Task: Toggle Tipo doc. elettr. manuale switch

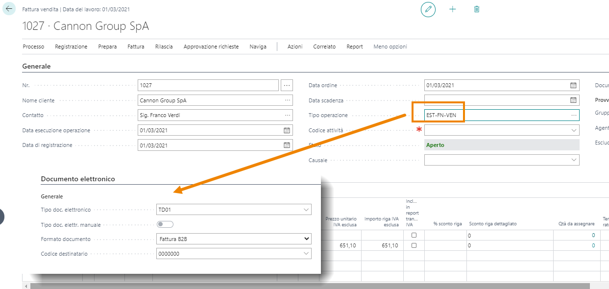Action: (165, 224)
